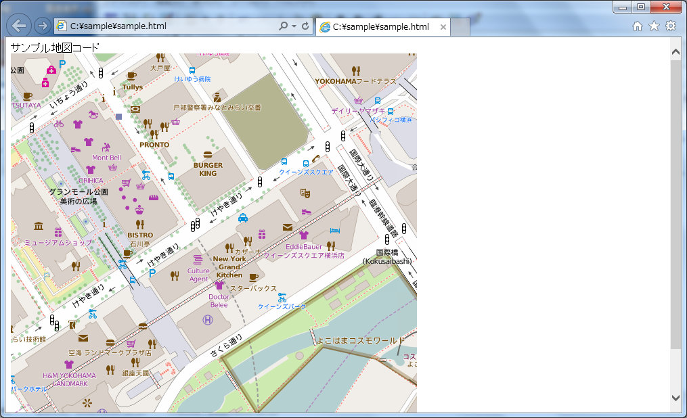Screen dimensions: 687x418
Task: Click the グランモール公園 label
Action: pos(79,191)
